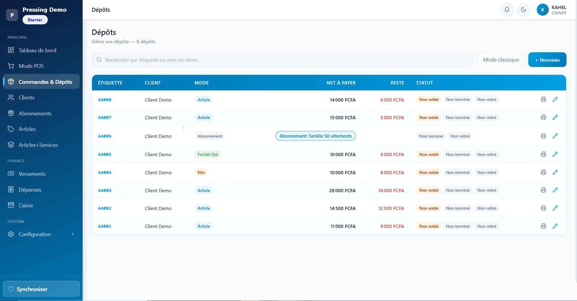The height and width of the screenshot is (301, 577).
Task: Switch to Mode classique
Action: point(501,60)
